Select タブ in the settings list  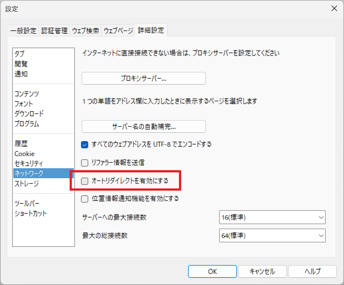pyautogui.click(x=19, y=54)
